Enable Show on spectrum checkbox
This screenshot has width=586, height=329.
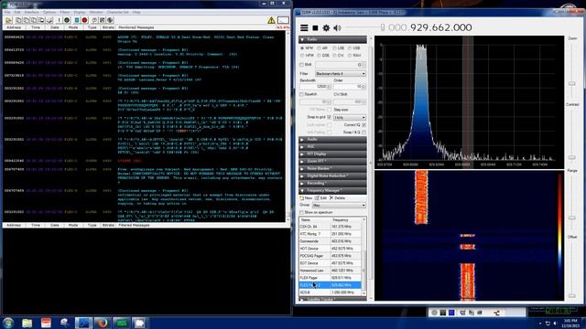click(x=301, y=213)
